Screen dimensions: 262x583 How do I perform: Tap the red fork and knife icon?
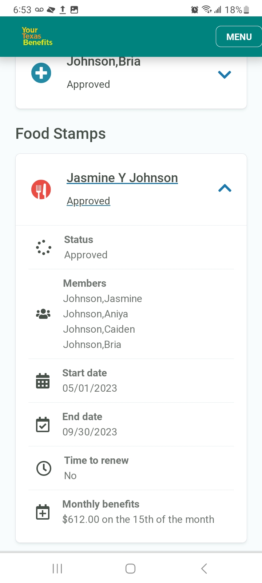[41, 189]
